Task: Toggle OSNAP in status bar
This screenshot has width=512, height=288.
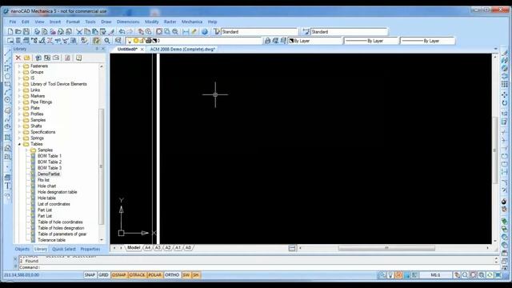Action: [x=119, y=275]
